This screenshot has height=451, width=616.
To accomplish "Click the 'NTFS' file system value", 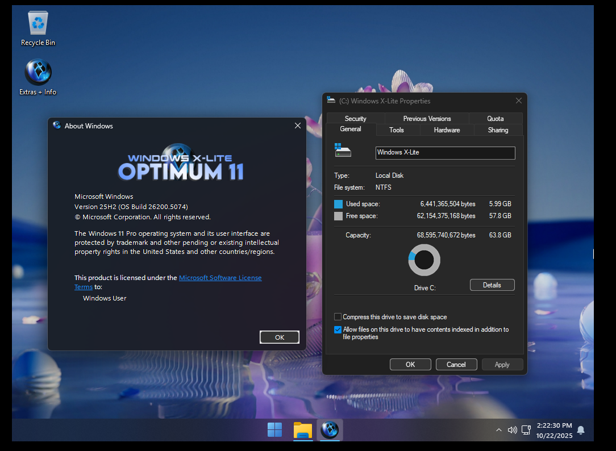I will point(384,187).
